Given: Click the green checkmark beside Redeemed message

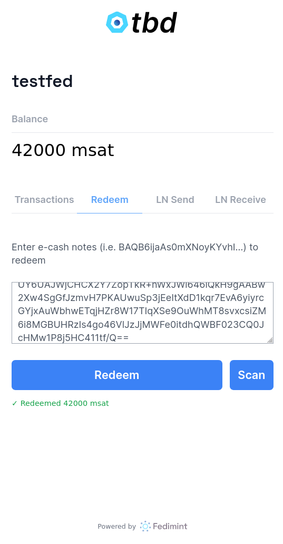Looking at the screenshot, I should point(14,403).
